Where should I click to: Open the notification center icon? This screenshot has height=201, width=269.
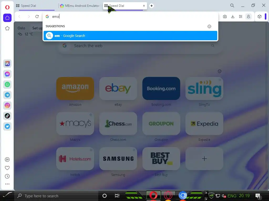pyautogui.click(x=258, y=196)
